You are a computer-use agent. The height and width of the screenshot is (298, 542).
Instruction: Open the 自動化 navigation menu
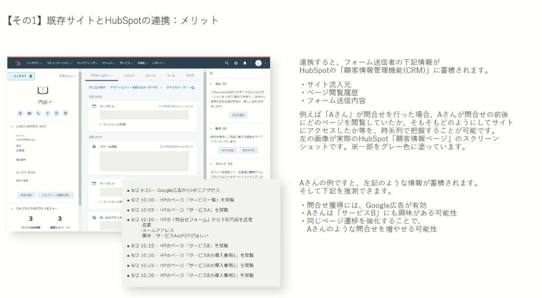(x=142, y=64)
